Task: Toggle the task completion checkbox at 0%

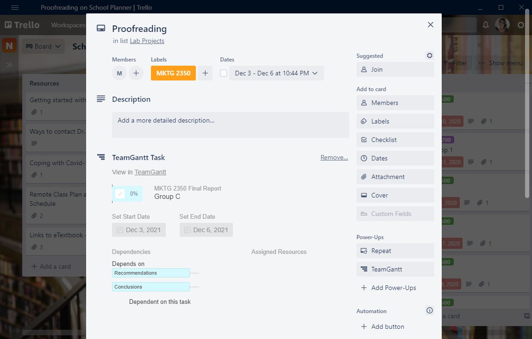Action: click(121, 194)
